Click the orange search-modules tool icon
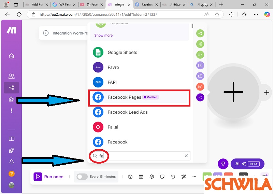273x194 pixels. pyautogui.click(x=200, y=87)
